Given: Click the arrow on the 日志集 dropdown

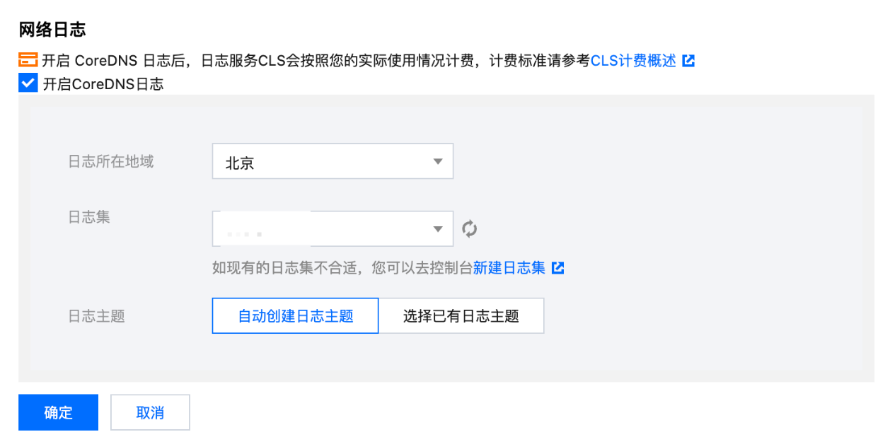Looking at the screenshot, I should click(438, 228).
